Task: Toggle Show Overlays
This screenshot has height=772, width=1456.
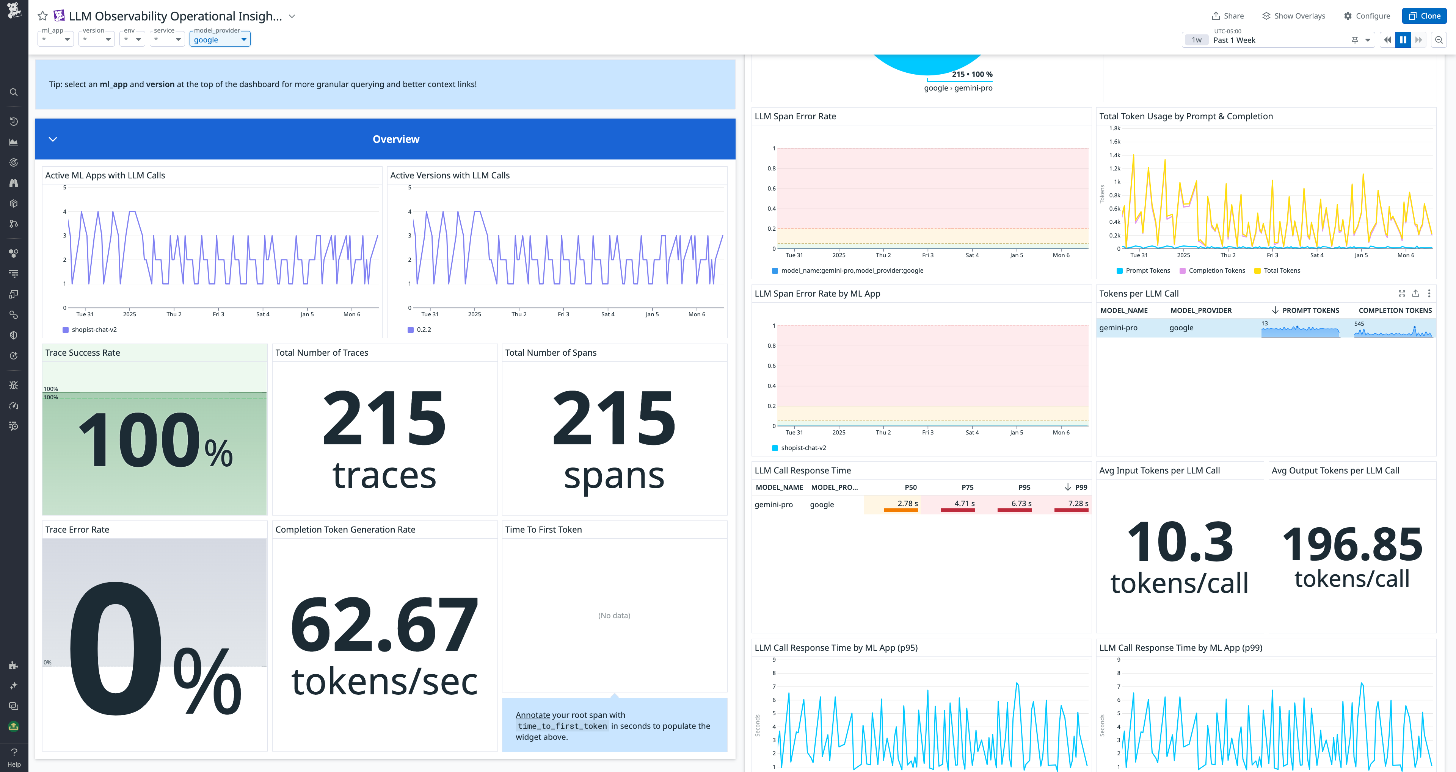Action: click(1294, 16)
